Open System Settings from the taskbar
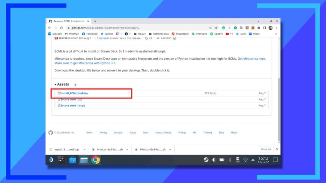This screenshot has width=326, height=183. [61, 160]
